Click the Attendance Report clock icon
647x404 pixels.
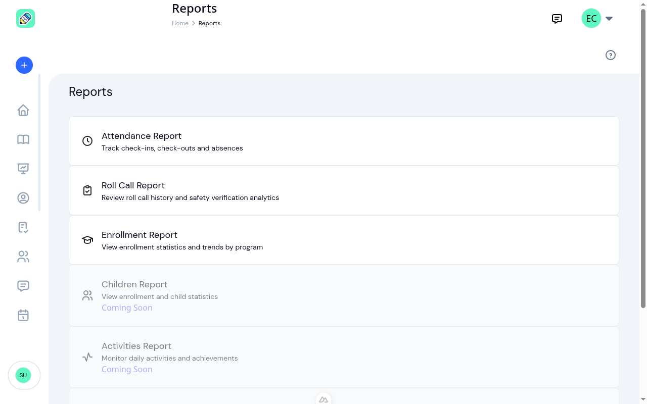point(87,141)
